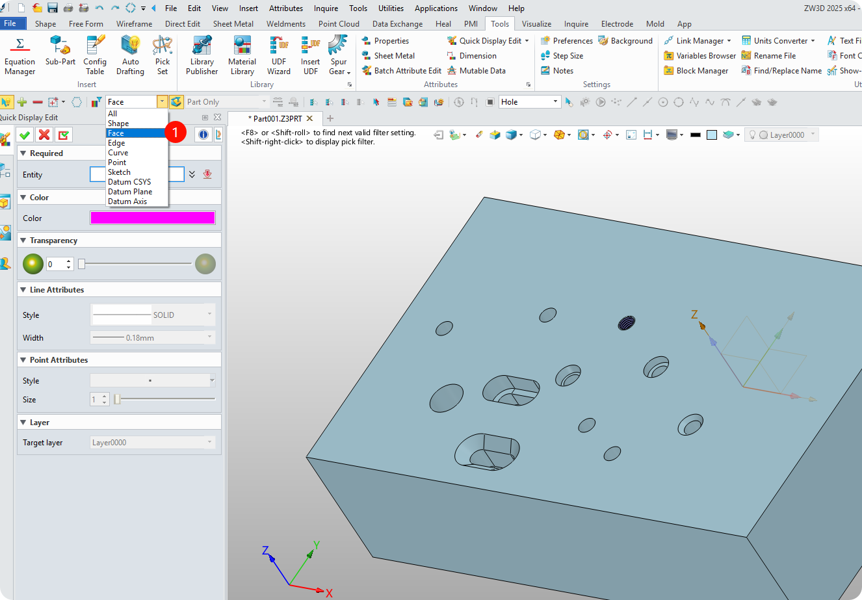Image resolution: width=862 pixels, height=600 pixels.
Task: Open the Dimension attributes tool
Action: point(471,56)
